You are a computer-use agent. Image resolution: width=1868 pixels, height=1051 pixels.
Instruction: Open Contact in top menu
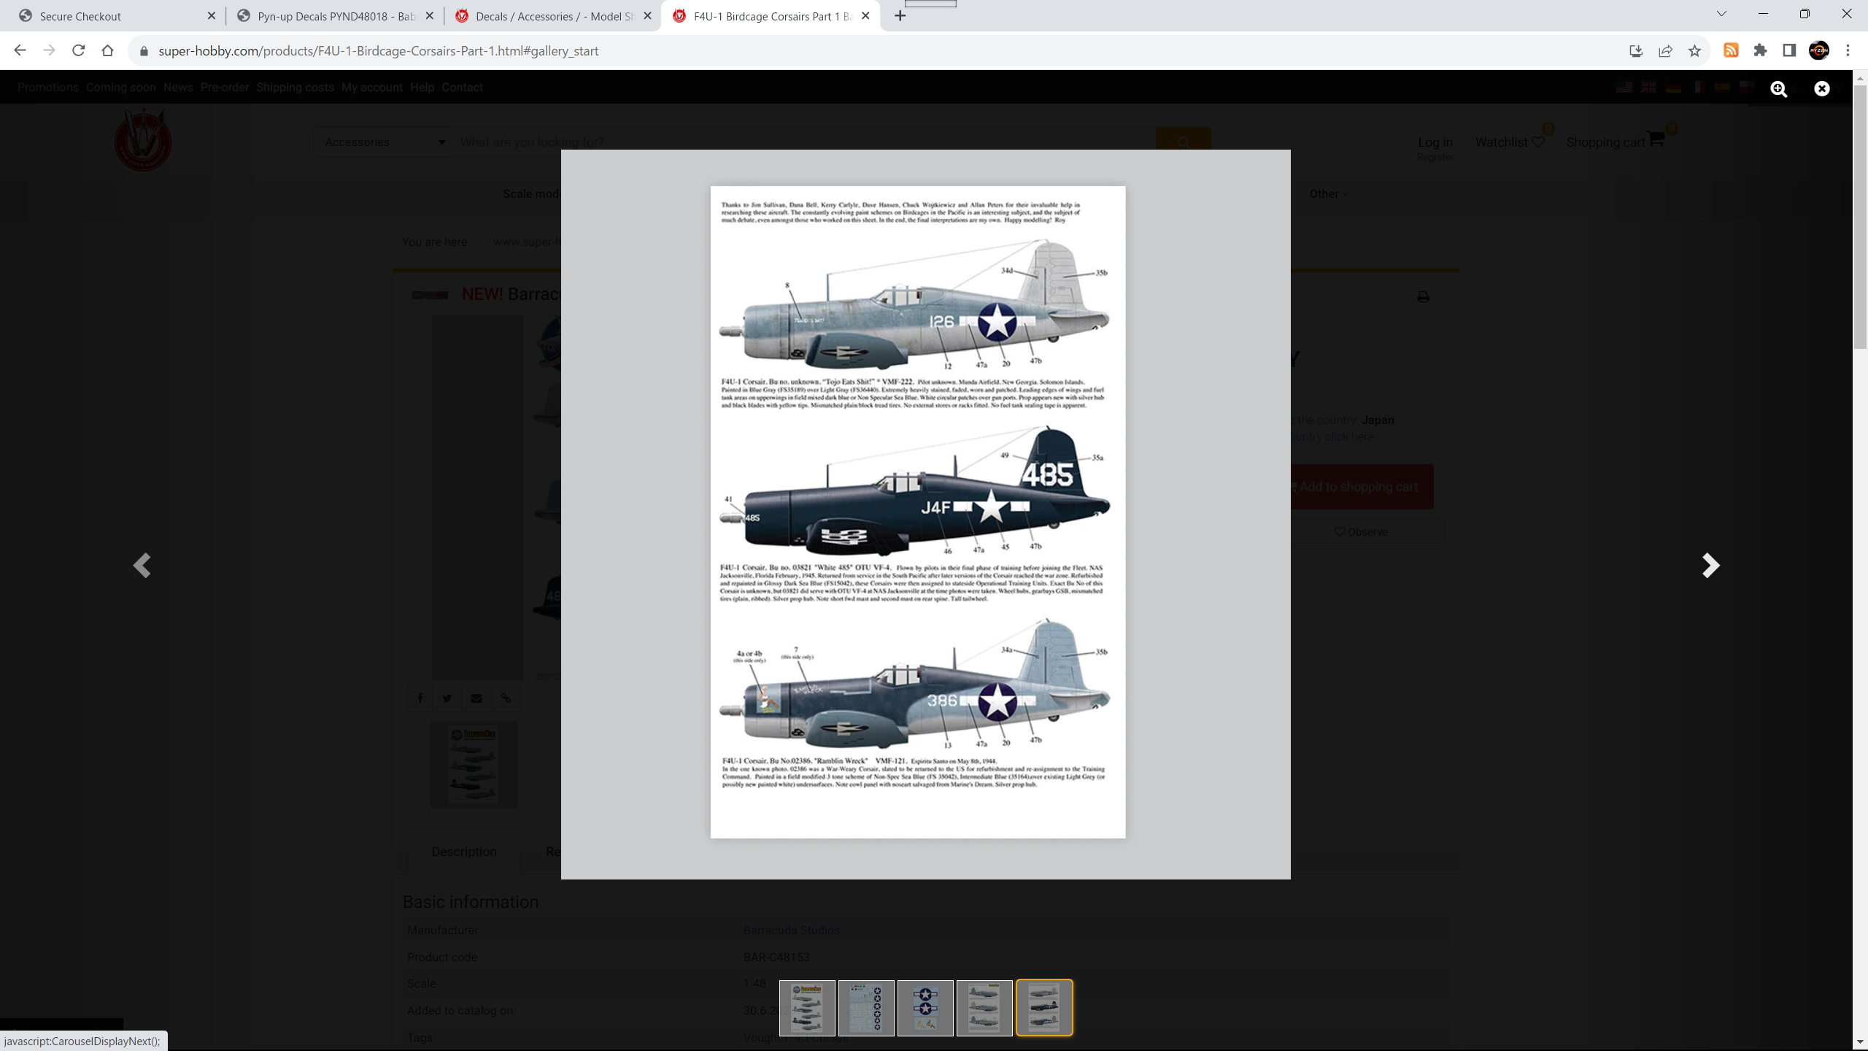(462, 88)
